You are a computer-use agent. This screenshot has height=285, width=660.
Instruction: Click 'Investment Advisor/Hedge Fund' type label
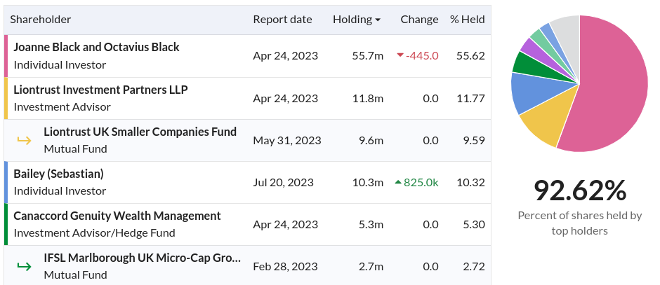(94, 232)
